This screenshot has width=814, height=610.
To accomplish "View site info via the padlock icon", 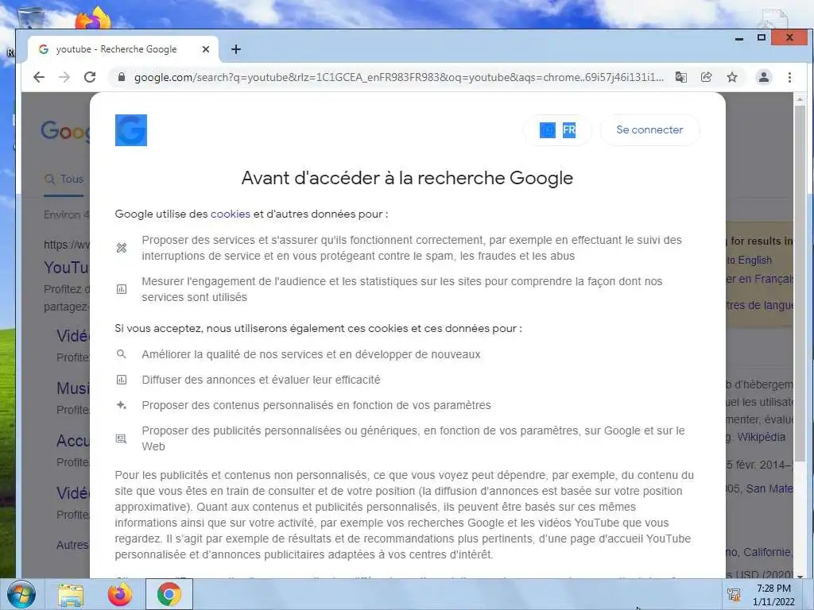I will (122, 77).
